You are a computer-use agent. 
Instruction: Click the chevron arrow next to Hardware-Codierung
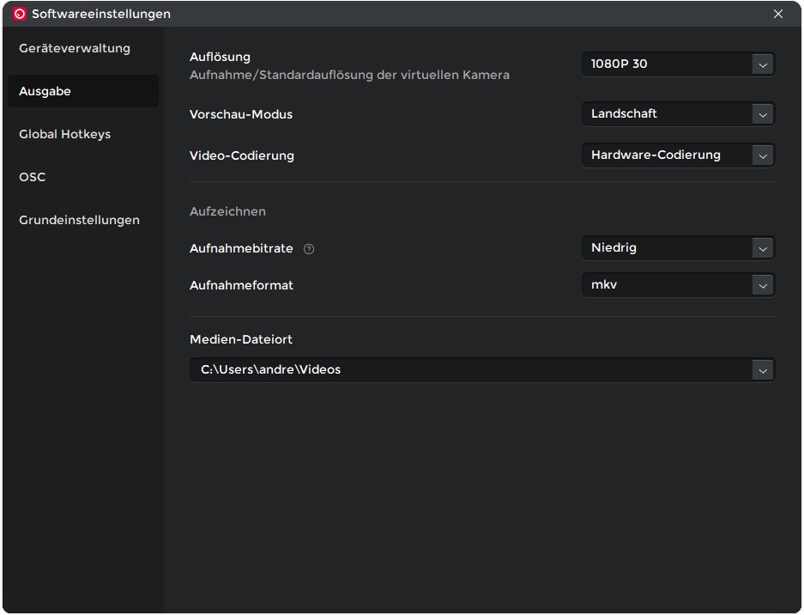point(762,155)
